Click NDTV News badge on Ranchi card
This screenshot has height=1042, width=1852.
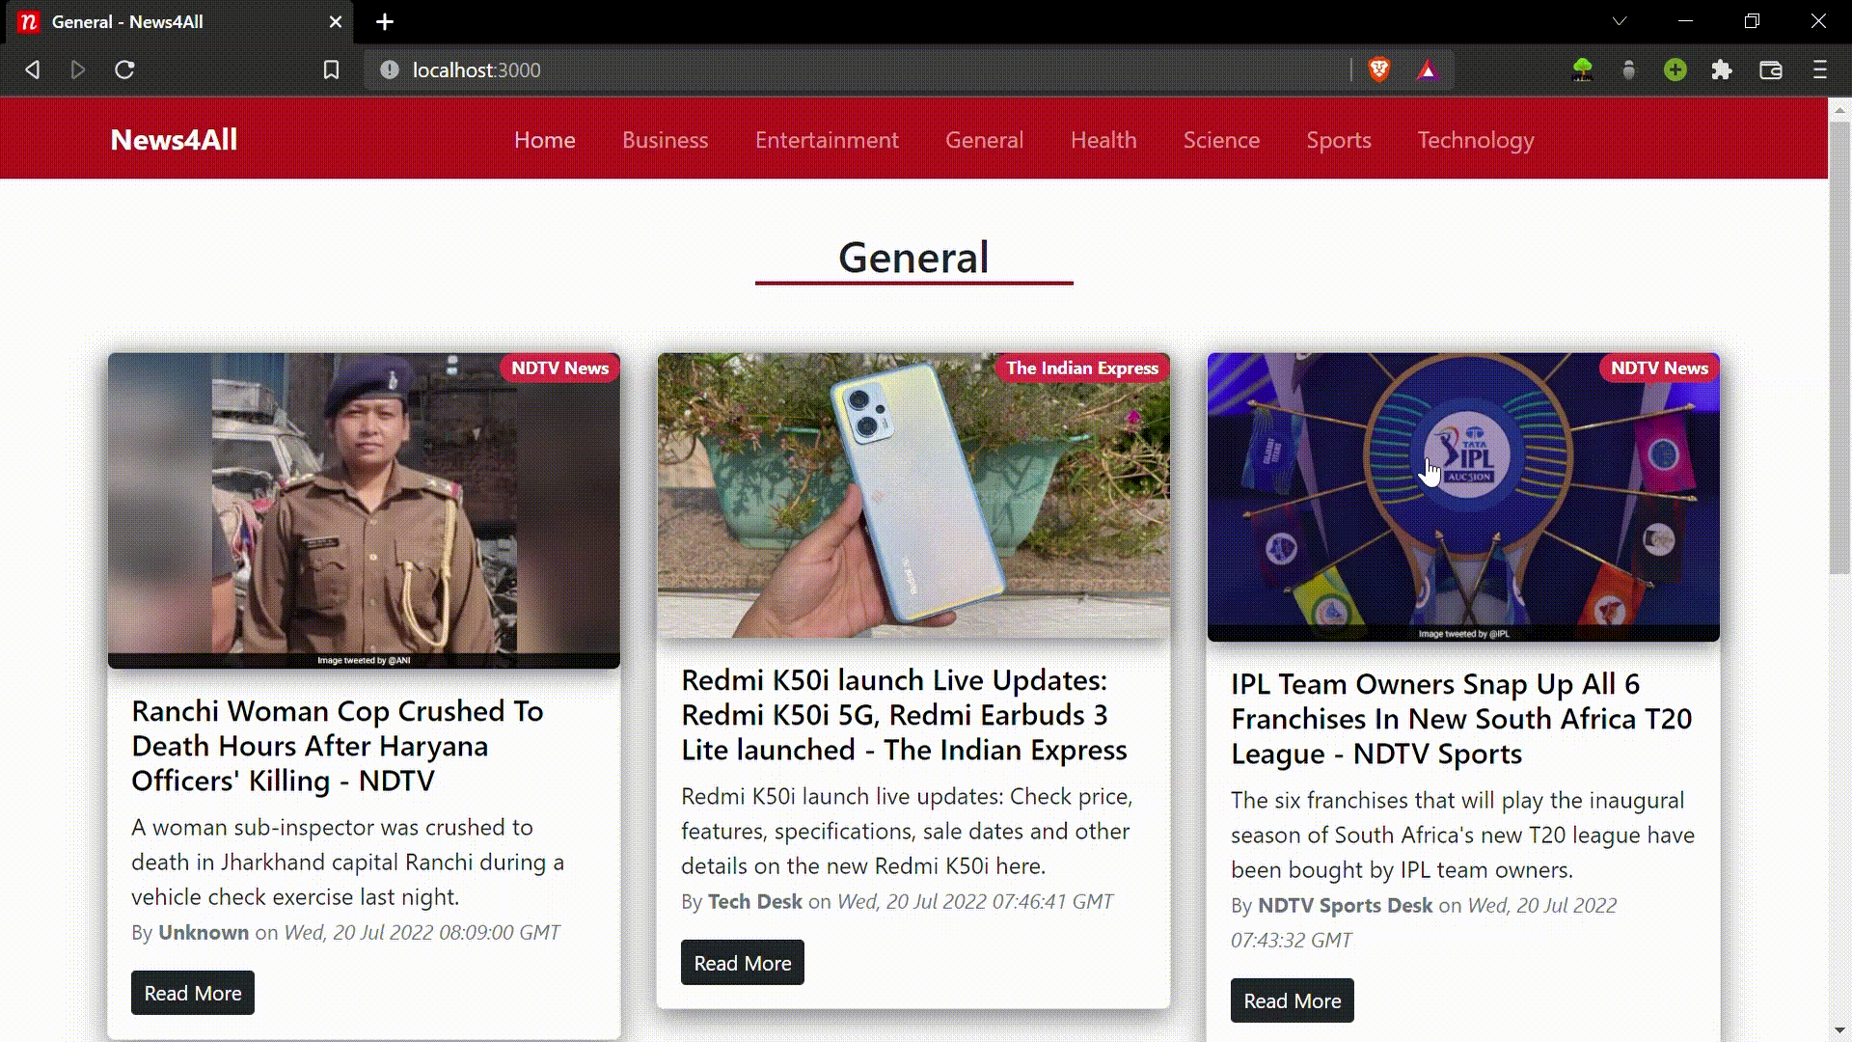(x=559, y=368)
